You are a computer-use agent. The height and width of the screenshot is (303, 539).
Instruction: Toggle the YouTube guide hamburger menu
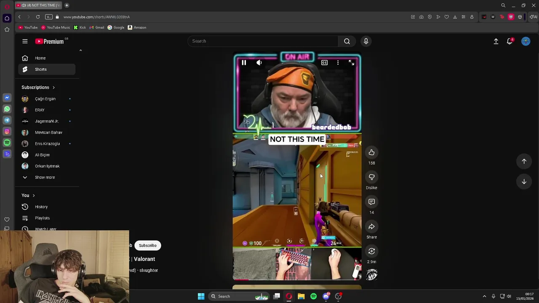tap(25, 41)
